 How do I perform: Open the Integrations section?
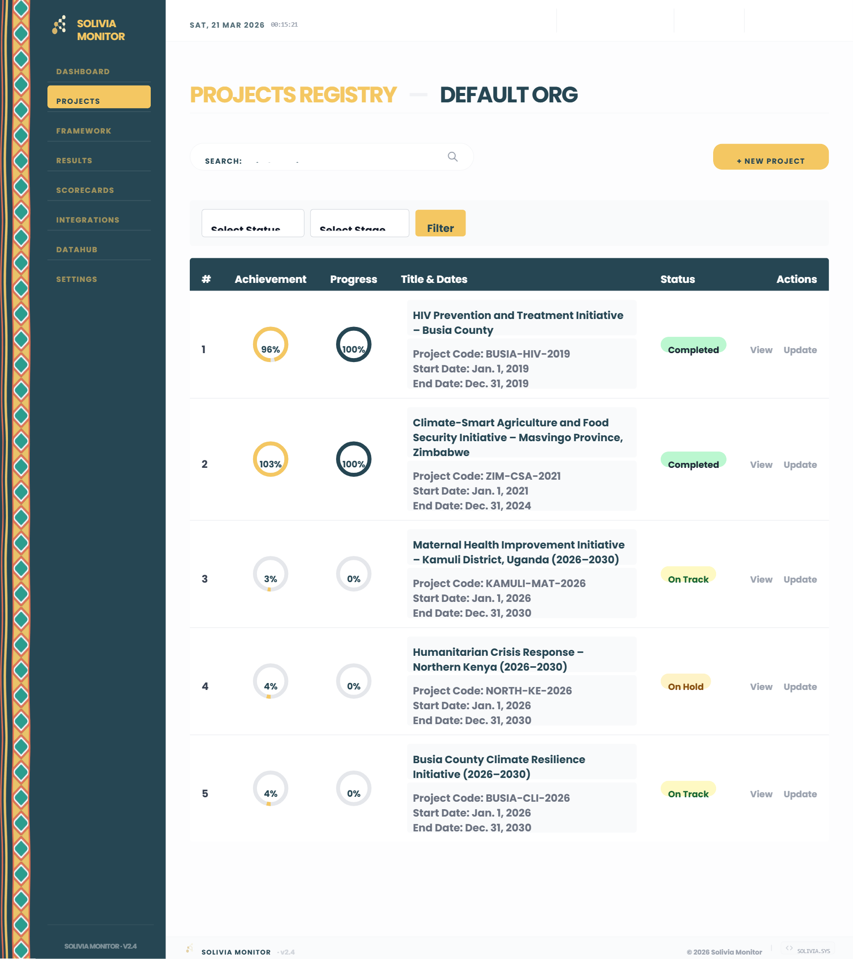click(x=87, y=220)
